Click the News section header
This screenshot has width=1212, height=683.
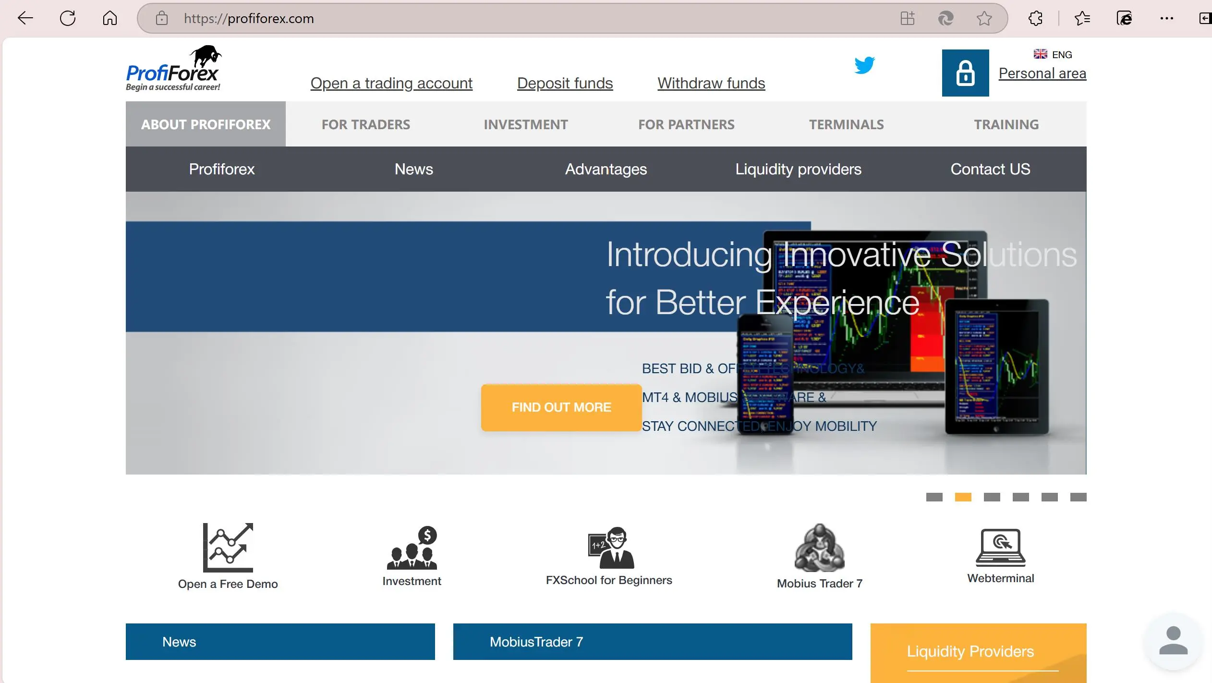coord(280,642)
